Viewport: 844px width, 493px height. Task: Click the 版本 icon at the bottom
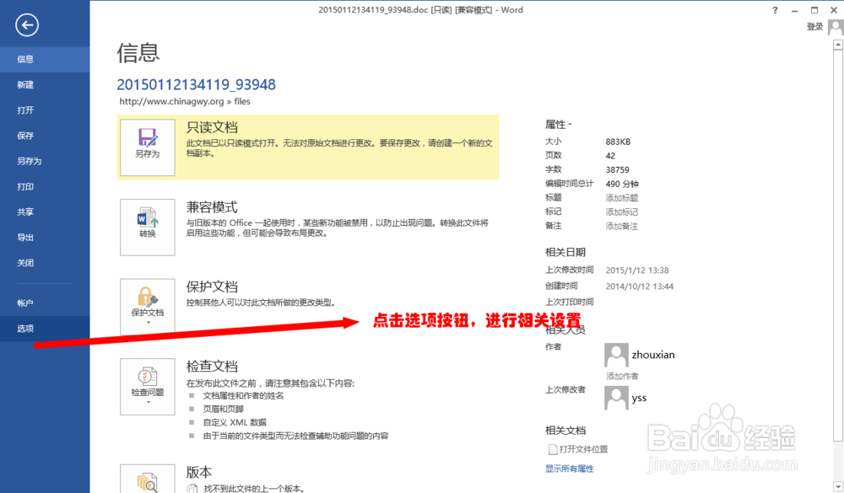coord(147,482)
